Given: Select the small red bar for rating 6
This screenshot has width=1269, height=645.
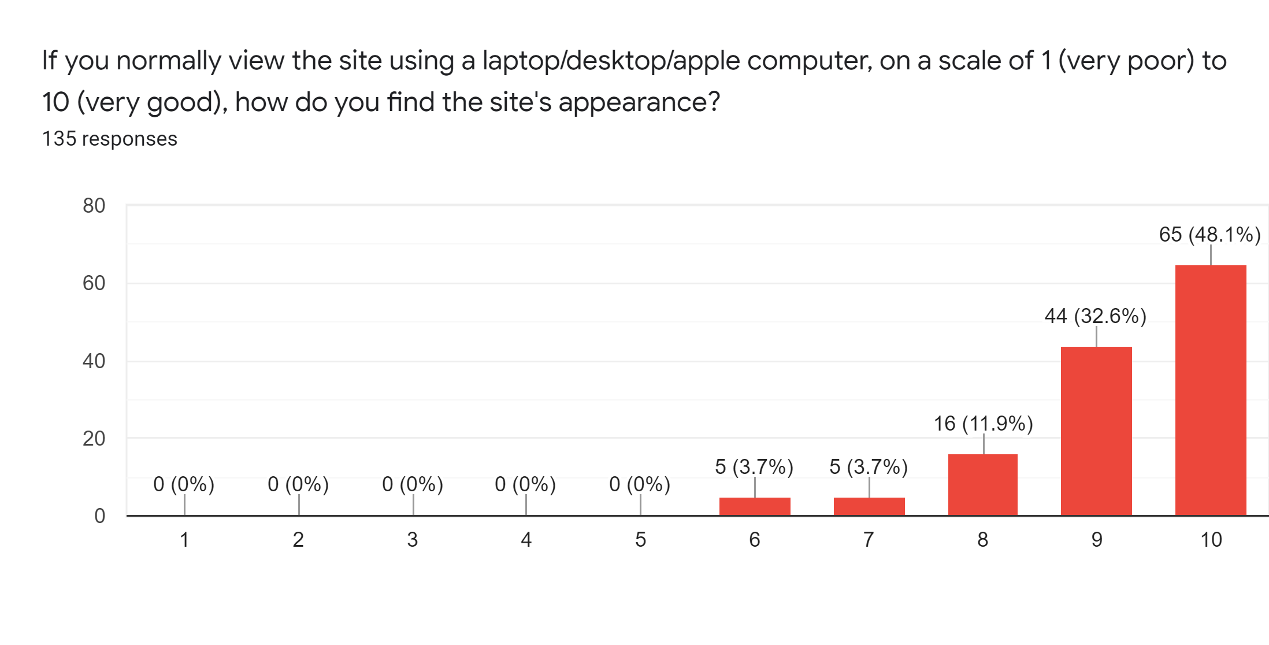Looking at the screenshot, I should click(x=755, y=506).
